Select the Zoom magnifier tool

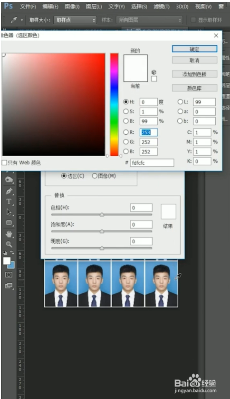pyautogui.click(x=9, y=244)
